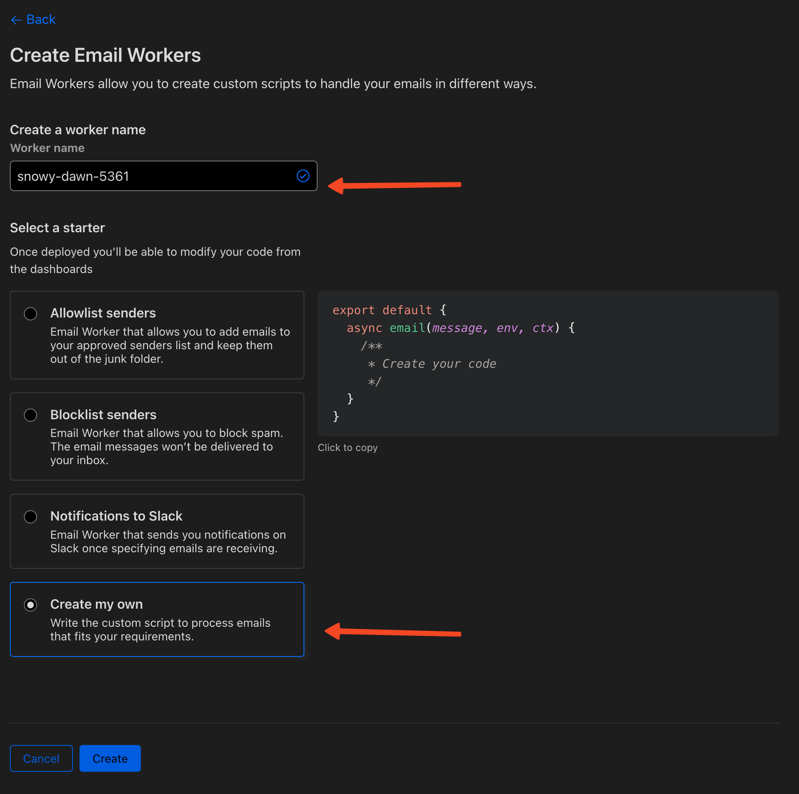Select the Allowlist senders radio button
The width and height of the screenshot is (799, 794).
click(x=30, y=314)
